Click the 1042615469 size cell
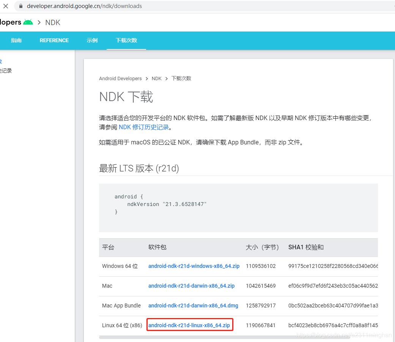This screenshot has height=342, width=395. tap(261, 286)
